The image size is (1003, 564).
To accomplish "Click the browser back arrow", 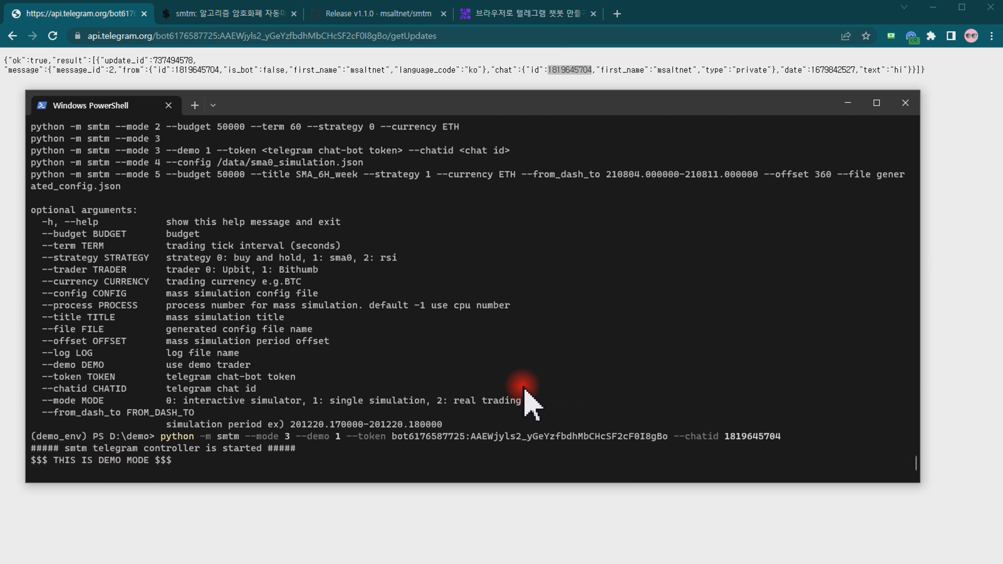I will (13, 36).
